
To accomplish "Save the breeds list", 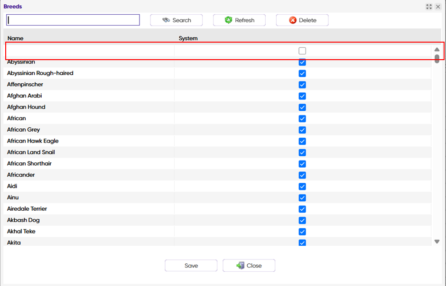I will click(x=191, y=266).
